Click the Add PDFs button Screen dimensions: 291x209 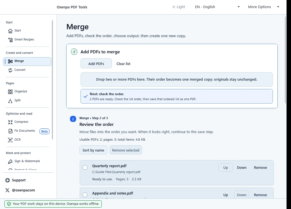point(96,64)
